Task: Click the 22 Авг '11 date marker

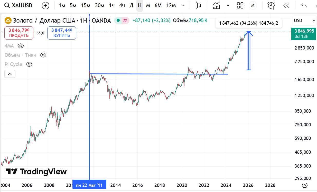Action: [89, 185]
